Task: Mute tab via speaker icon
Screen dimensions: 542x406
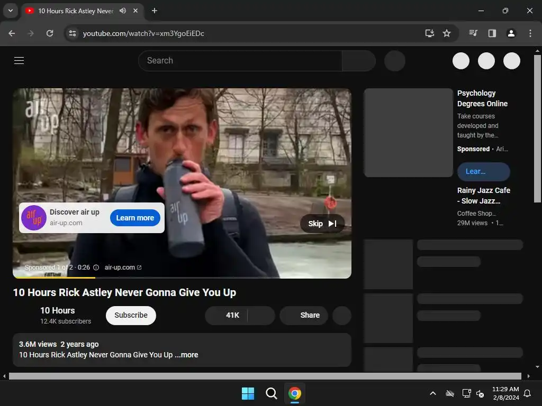Action: pos(123,11)
